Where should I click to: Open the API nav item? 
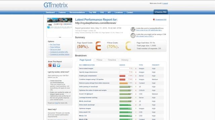pyautogui.click(x=109, y=12)
